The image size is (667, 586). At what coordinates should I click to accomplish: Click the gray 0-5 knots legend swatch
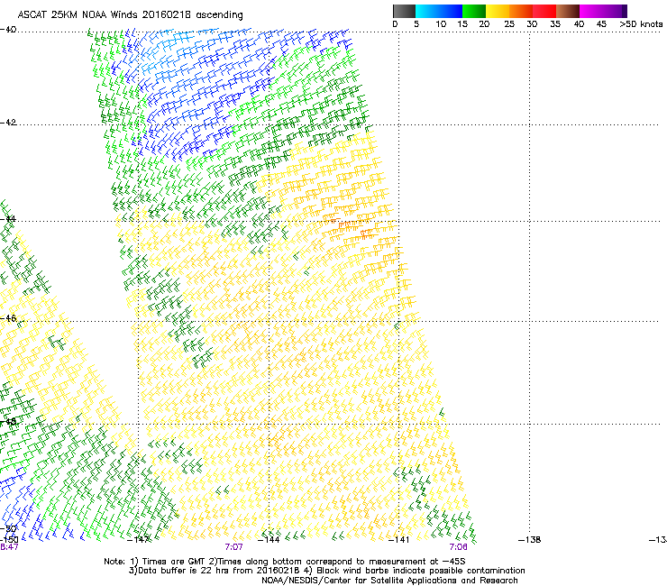pyautogui.click(x=404, y=11)
